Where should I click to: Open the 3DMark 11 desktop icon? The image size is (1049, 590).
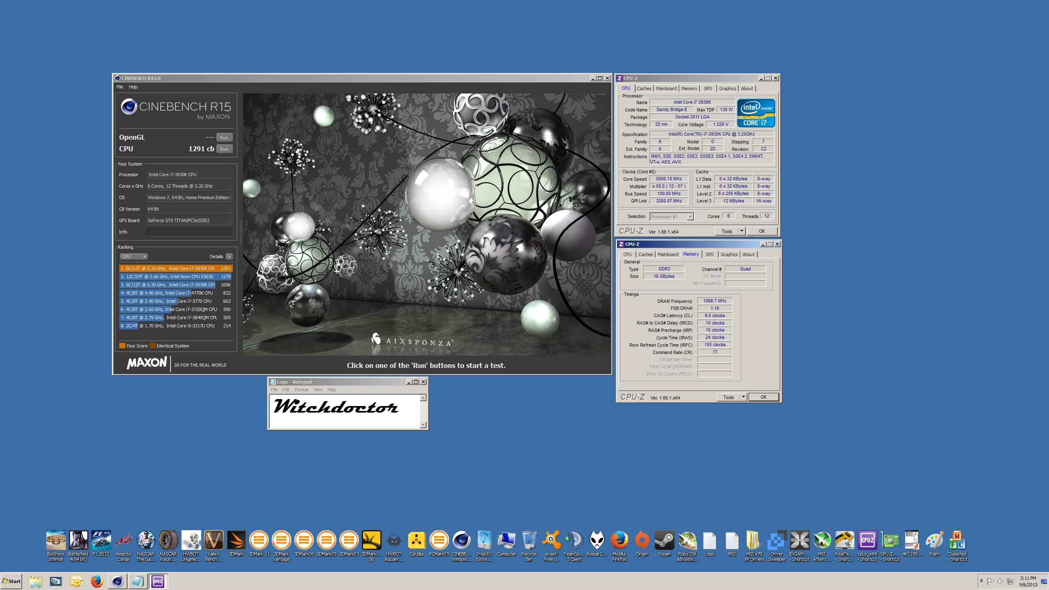pos(259,541)
